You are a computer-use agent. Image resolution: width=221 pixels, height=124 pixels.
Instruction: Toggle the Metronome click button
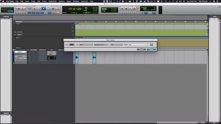click(x=146, y=13)
